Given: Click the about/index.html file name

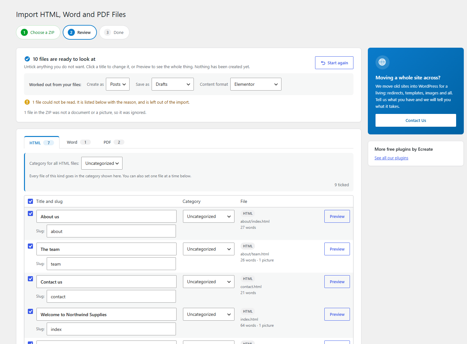Looking at the screenshot, I should pos(255,221).
